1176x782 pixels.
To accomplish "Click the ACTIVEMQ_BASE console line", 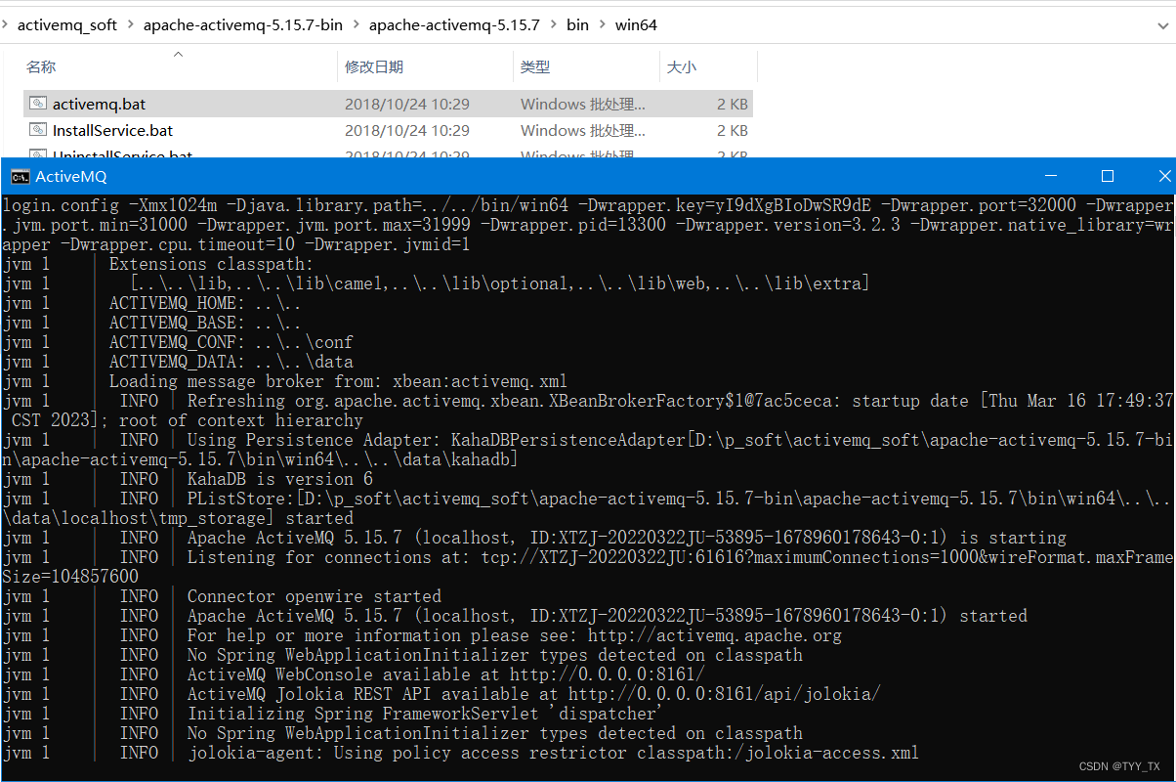I will (x=204, y=323).
